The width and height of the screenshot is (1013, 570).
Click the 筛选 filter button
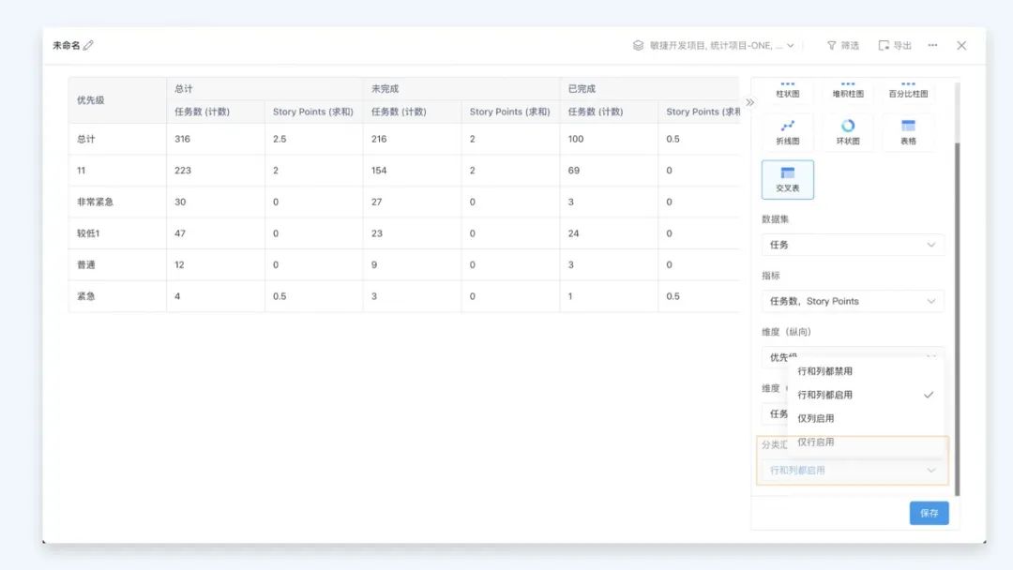point(842,45)
